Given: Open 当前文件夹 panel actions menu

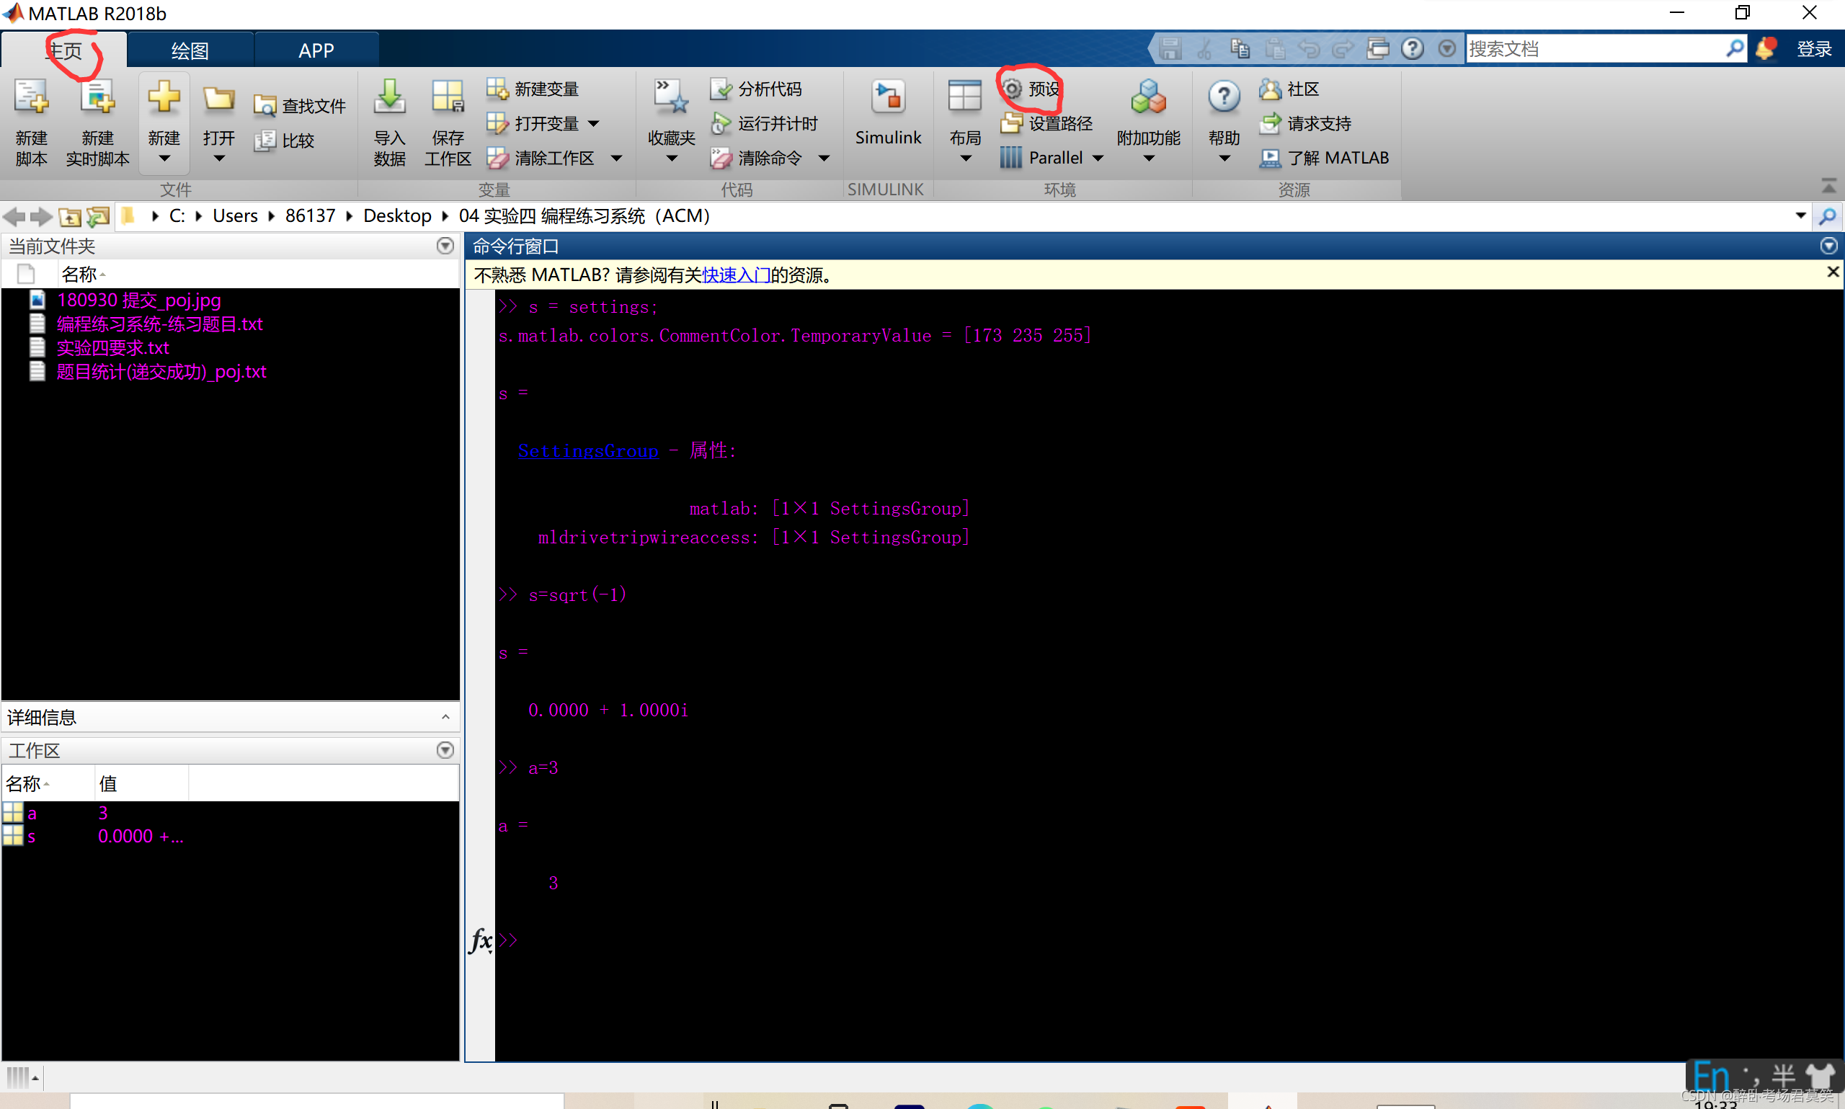Looking at the screenshot, I should 445,246.
